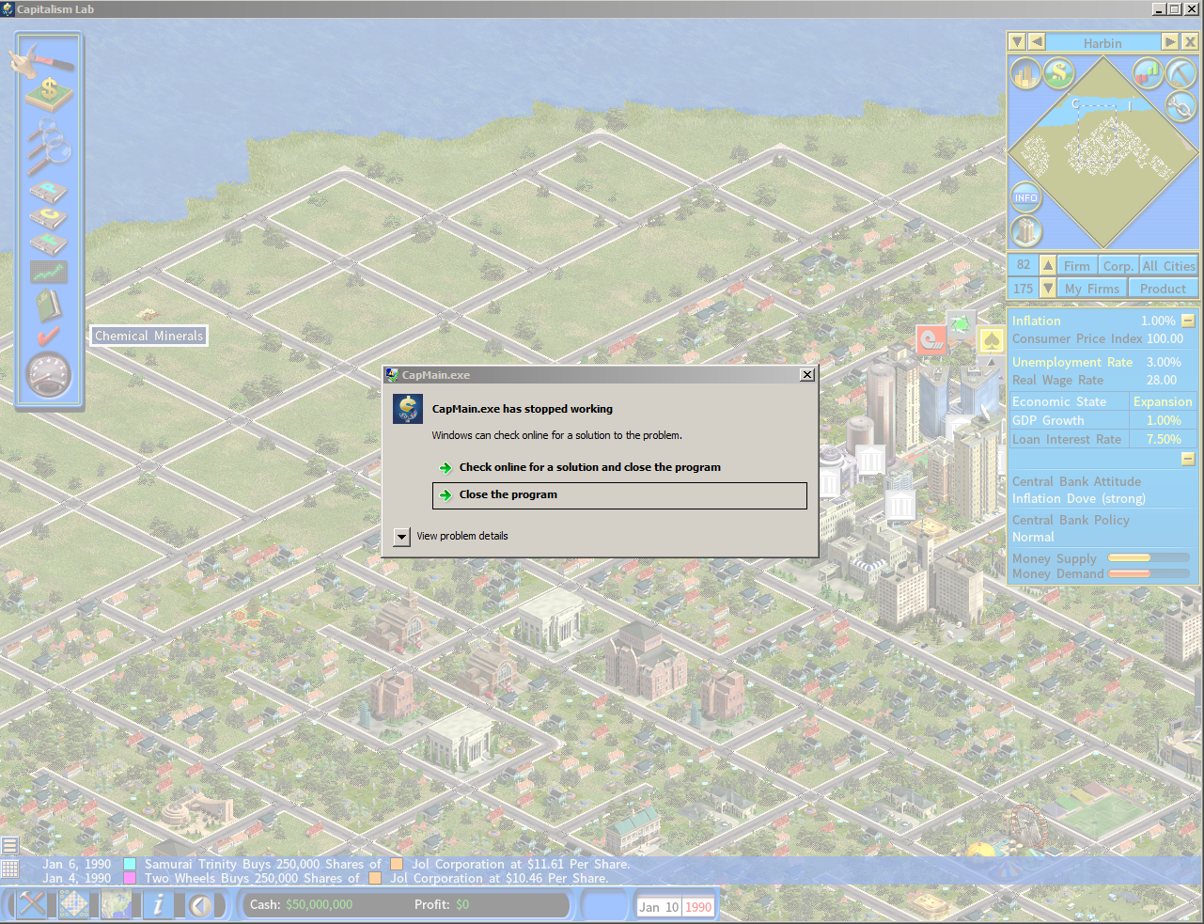
Task: Open the green manual book icon
Action: point(48,305)
